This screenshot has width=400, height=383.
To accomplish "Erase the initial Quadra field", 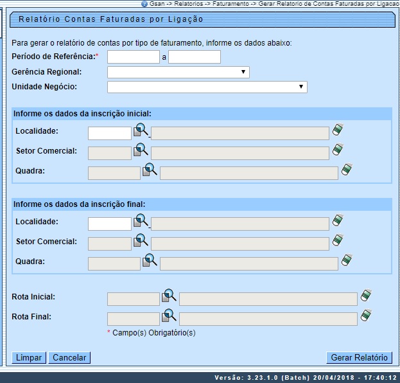I will 347,169.
